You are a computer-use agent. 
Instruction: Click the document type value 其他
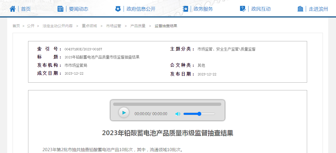tap(201, 65)
